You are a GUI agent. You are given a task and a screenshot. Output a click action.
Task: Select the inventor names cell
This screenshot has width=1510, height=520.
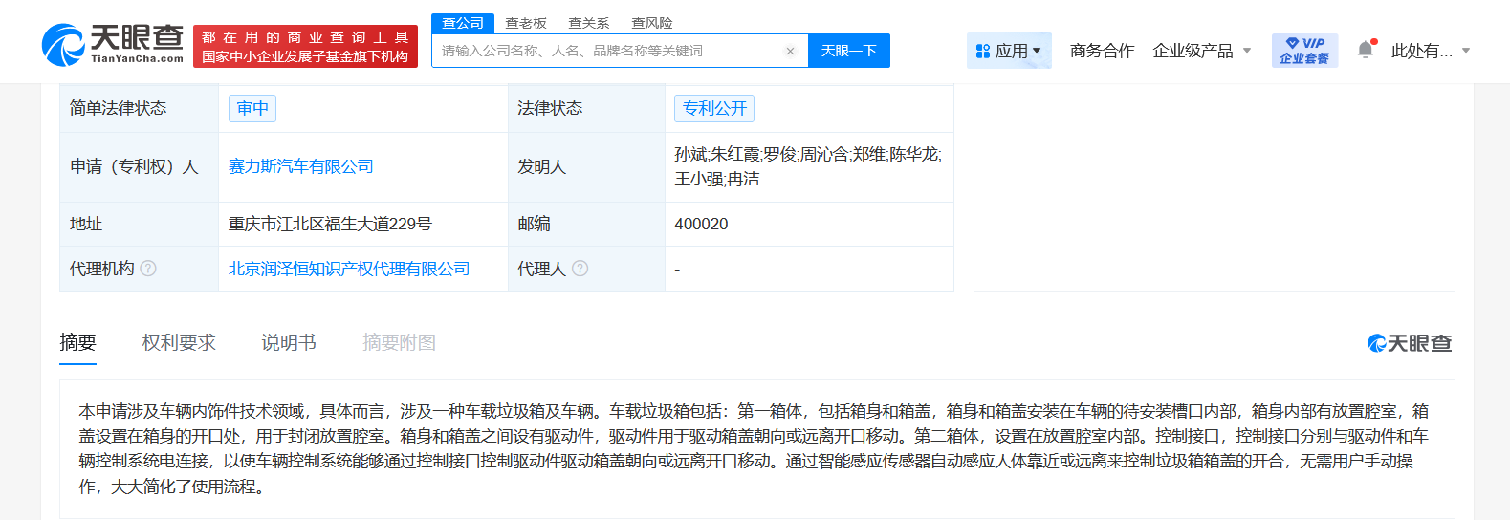pos(808,166)
